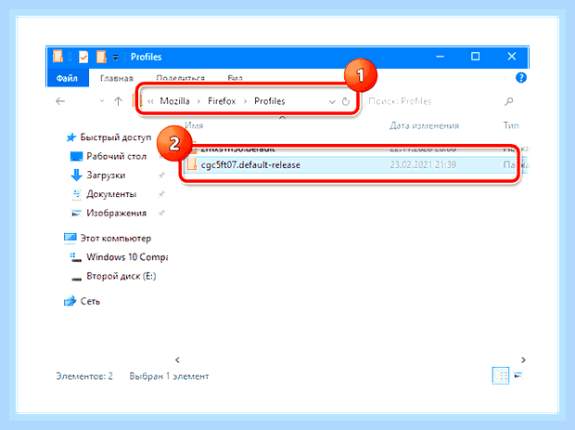Click date 23.02.2021 21:39 cell
The image size is (575, 430).
point(423,165)
